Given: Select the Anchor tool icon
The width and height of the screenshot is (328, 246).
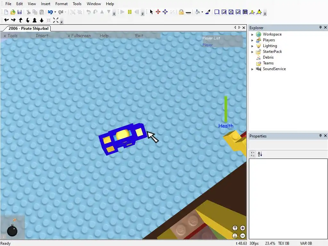Looking at the screenshot, I should click(188, 12).
